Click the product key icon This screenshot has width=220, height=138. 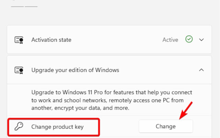[19, 127]
